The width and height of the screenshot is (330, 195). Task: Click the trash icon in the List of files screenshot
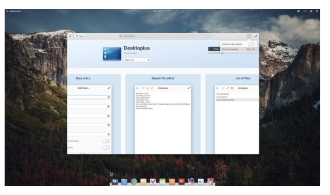pyautogui.click(x=232, y=88)
